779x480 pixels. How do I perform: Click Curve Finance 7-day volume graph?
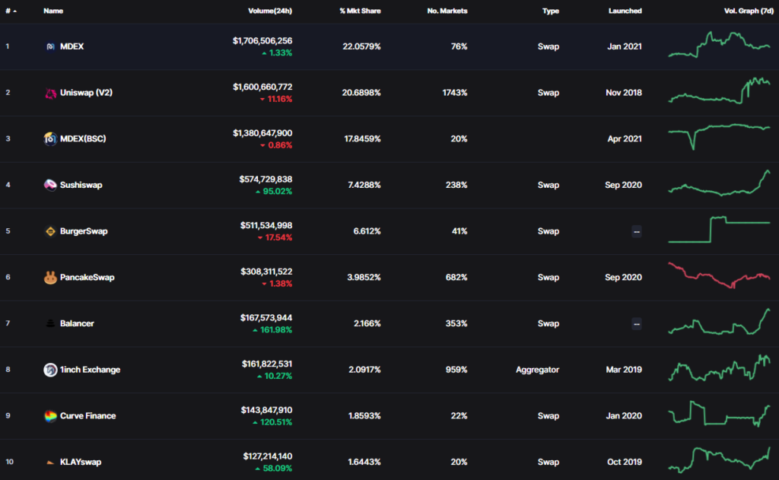coord(720,414)
